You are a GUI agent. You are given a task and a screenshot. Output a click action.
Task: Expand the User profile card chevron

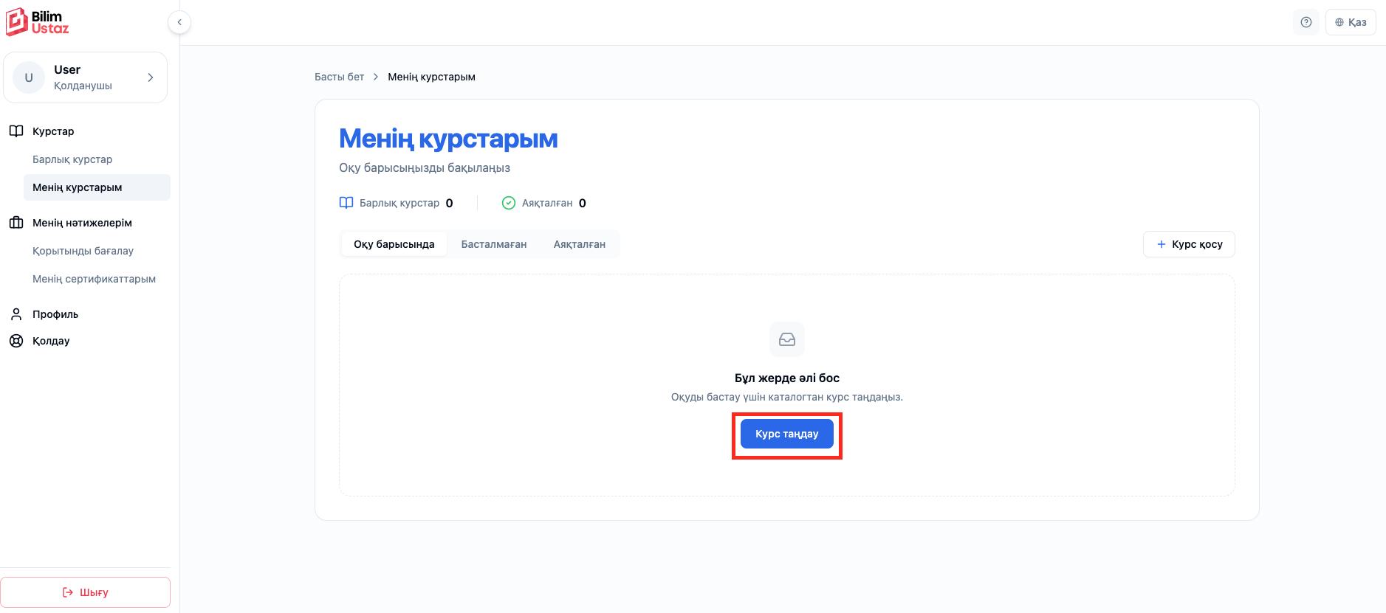(x=151, y=77)
